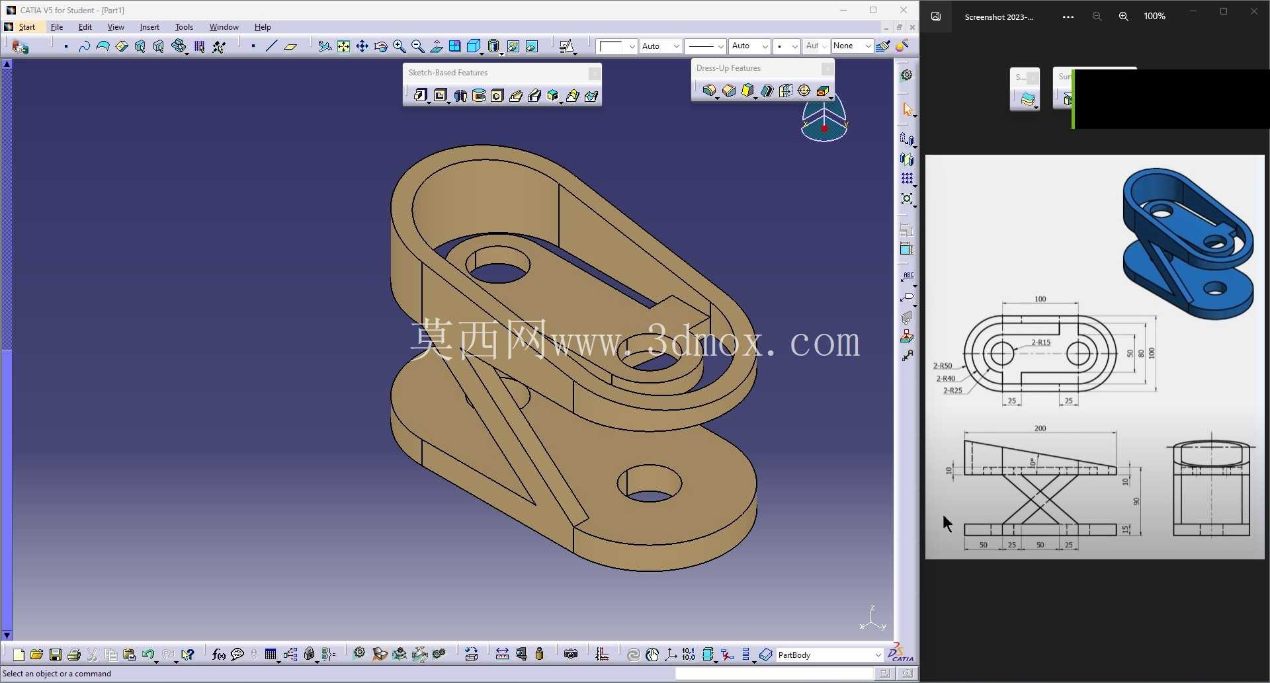Expand the Pad tool sub-options arrow
The height and width of the screenshot is (683, 1270).
point(429,102)
